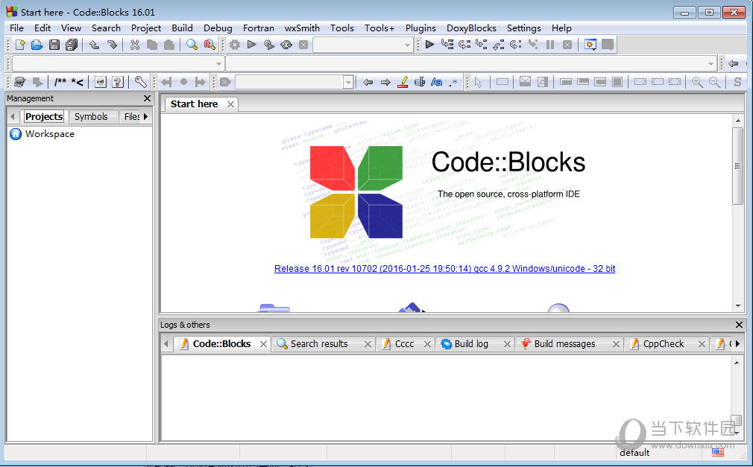This screenshot has width=753, height=467.
Task: Toggle the match case Aa option
Action: click(x=436, y=82)
